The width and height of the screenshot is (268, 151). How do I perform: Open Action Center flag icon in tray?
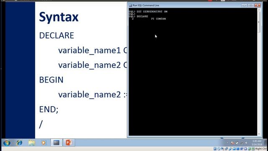click(x=232, y=143)
